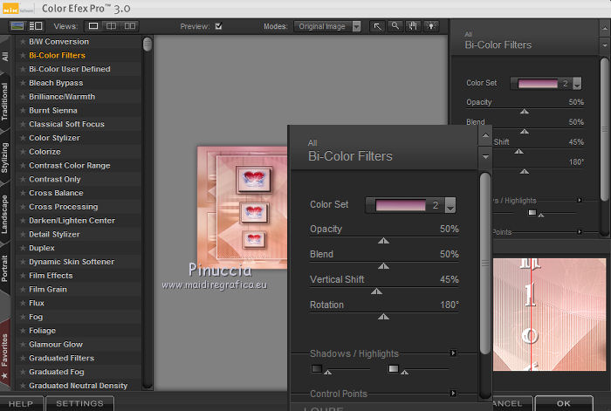611x411 pixels.
Task: Toggle favorite star for Fog
Action: click(23, 317)
